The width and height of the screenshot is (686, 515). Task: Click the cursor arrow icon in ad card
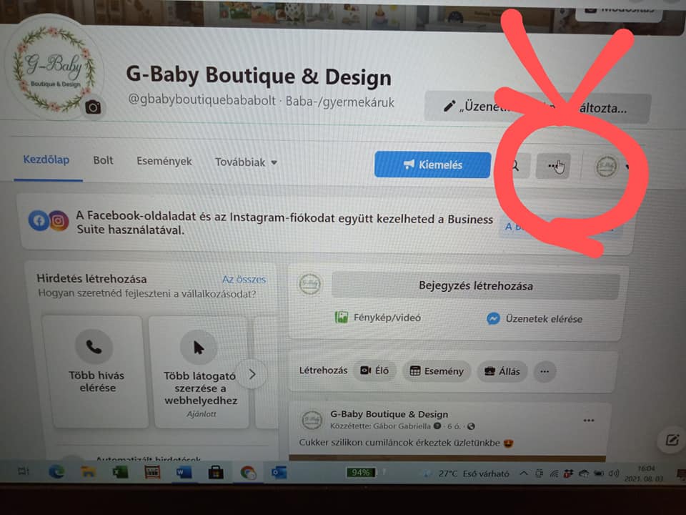[199, 348]
